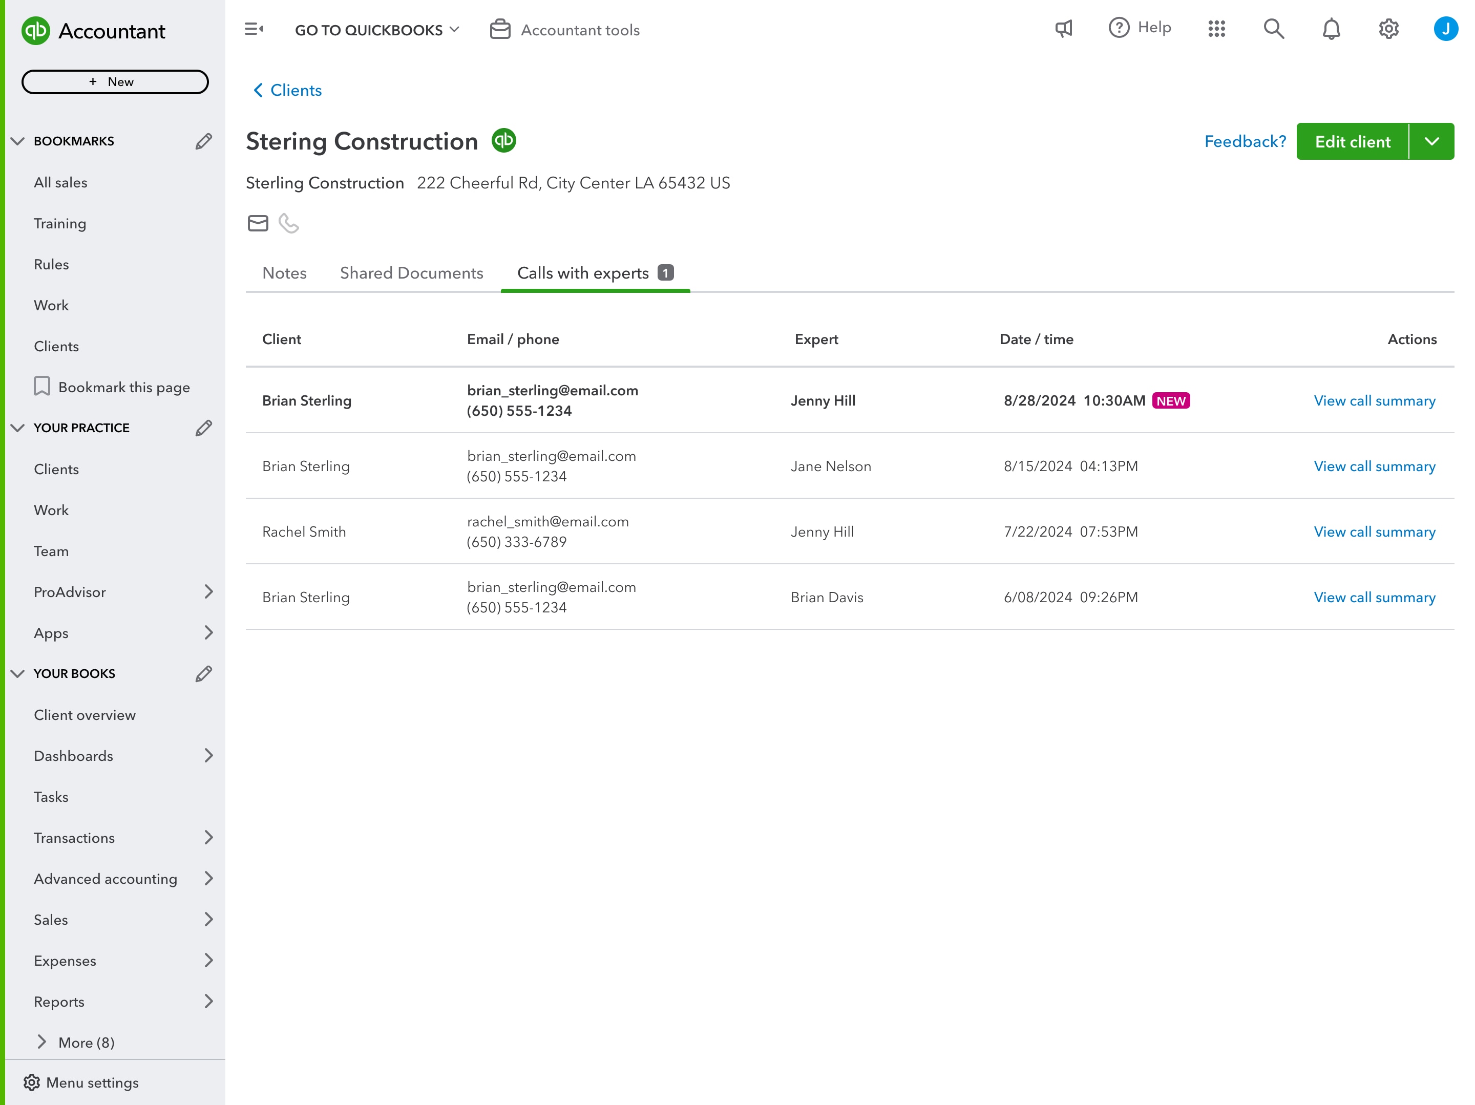
Task: Click Work under Your Practice
Action: coord(51,510)
